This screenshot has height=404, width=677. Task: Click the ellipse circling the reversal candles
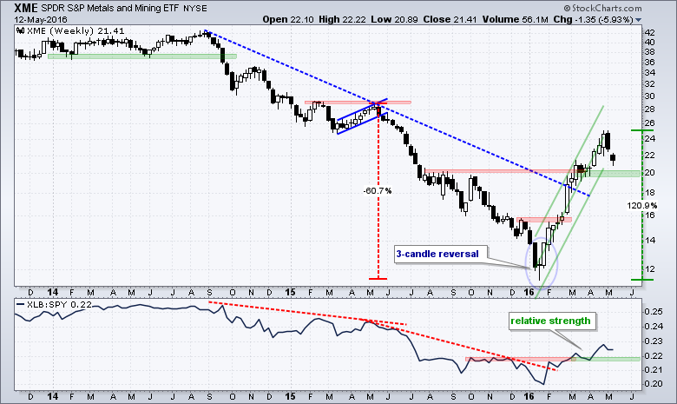click(x=542, y=263)
